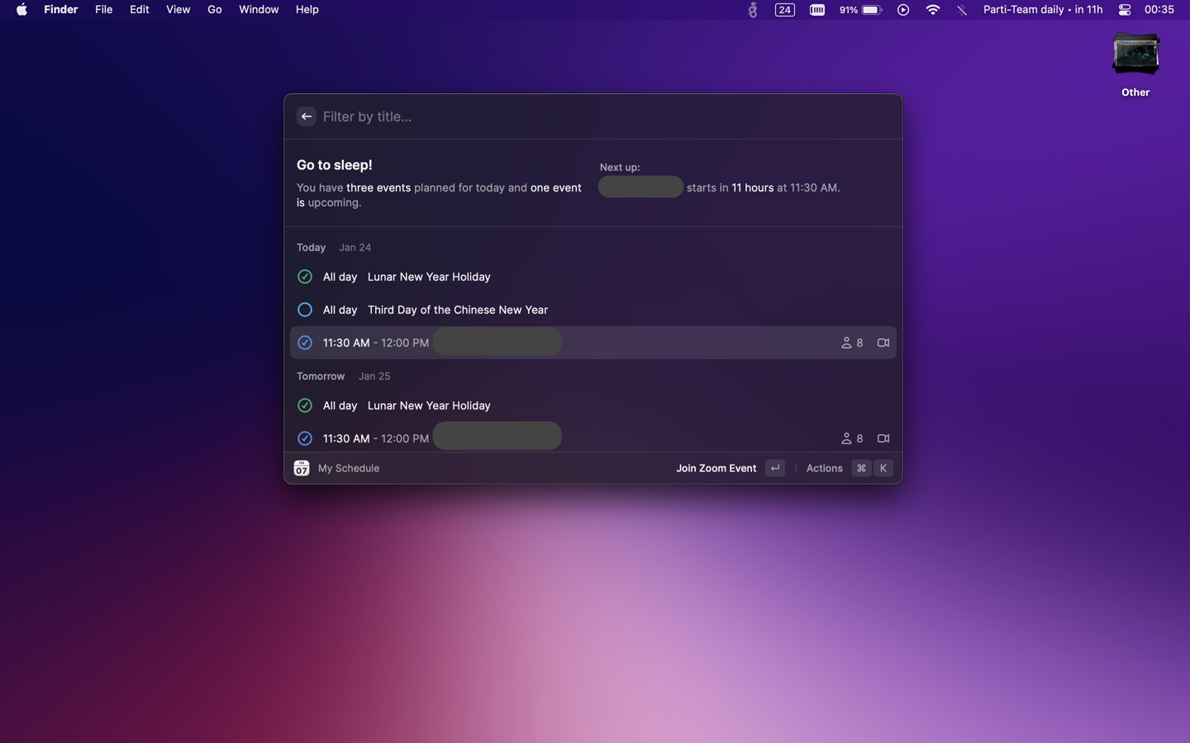Click the calendar date 24 menu bar icon
Viewport: 1190px width, 743px height.
(784, 10)
